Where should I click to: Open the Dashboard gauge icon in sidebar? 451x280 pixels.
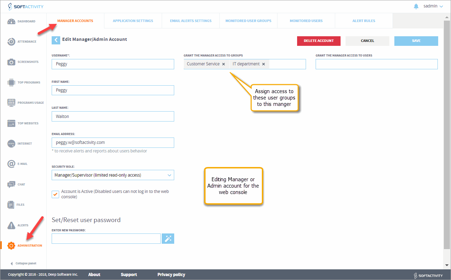[11, 22]
